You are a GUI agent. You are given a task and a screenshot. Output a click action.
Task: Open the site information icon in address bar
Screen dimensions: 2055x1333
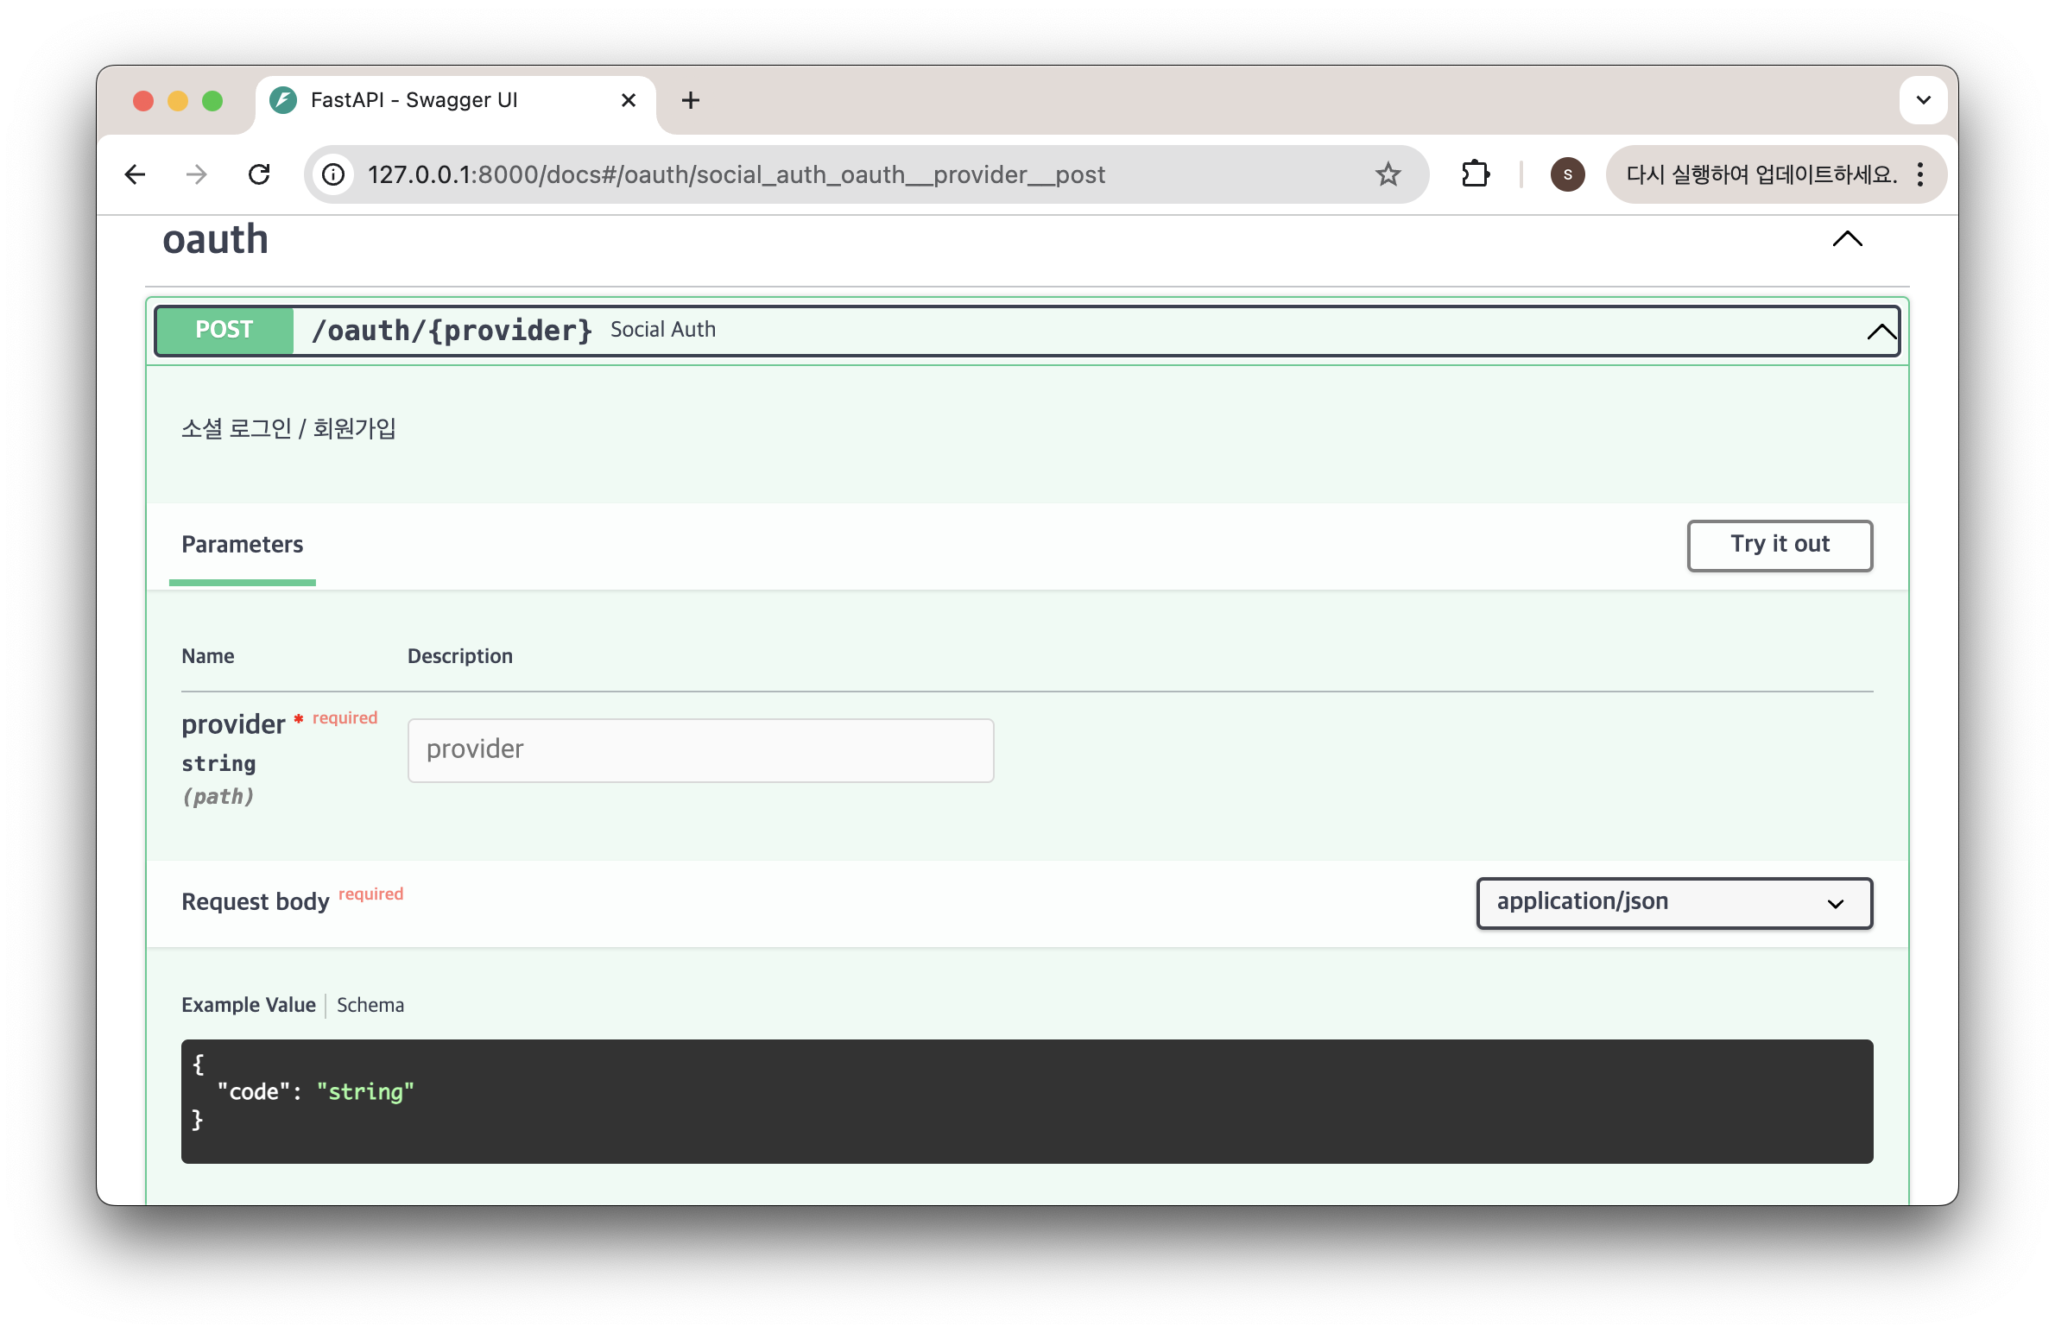click(334, 174)
